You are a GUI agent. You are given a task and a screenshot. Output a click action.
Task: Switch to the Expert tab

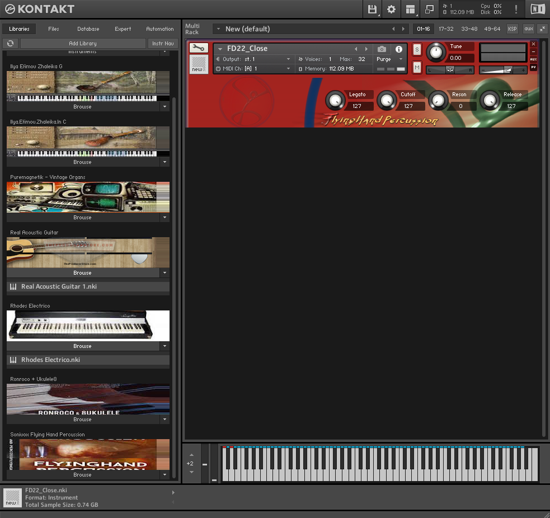click(123, 29)
